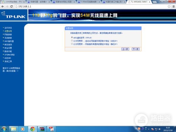Select ADSL虚拟拨号 (PPPoE) radio option

pyautogui.click(x=72, y=38)
